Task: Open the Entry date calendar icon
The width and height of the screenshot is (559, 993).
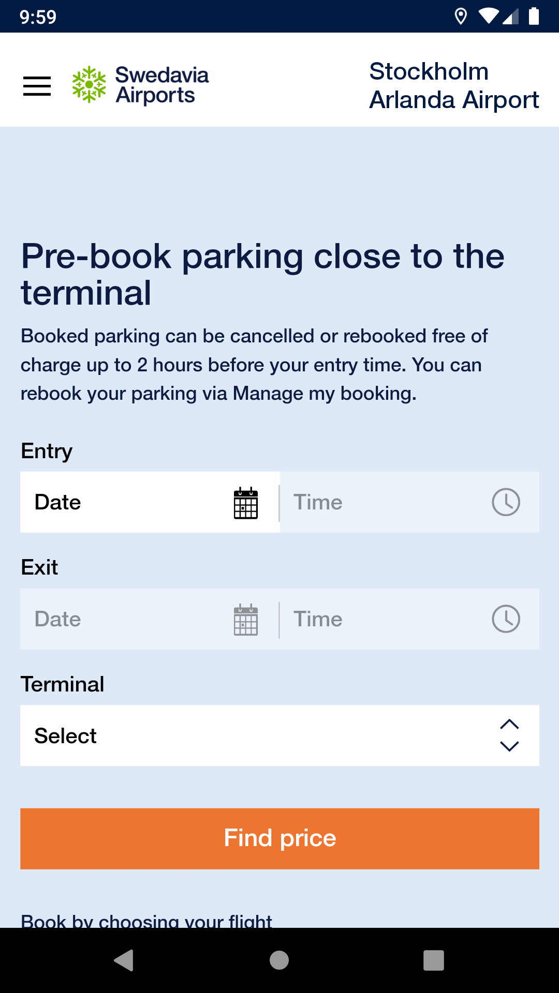Action: tap(246, 503)
